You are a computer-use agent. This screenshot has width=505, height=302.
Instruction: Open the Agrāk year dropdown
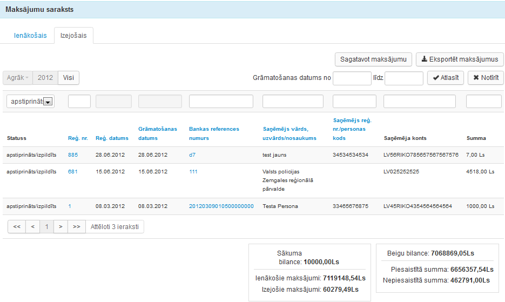[x=18, y=78]
